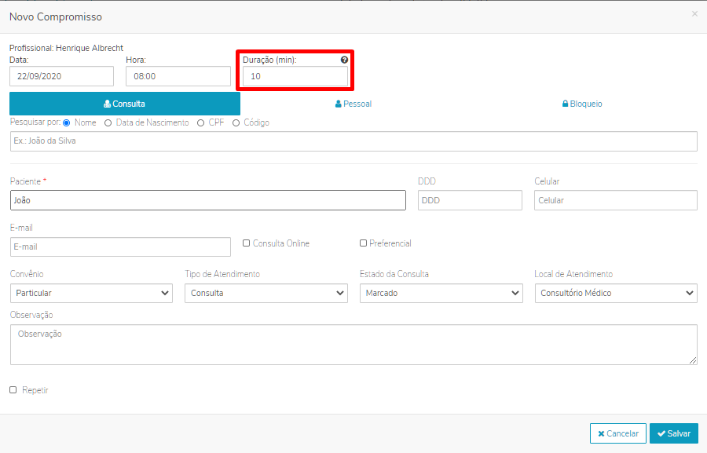Tick the Repetir checkbox

click(x=13, y=390)
